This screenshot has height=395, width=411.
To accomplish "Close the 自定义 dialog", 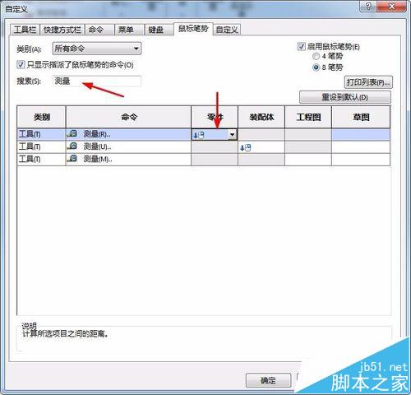I will [392, 6].
